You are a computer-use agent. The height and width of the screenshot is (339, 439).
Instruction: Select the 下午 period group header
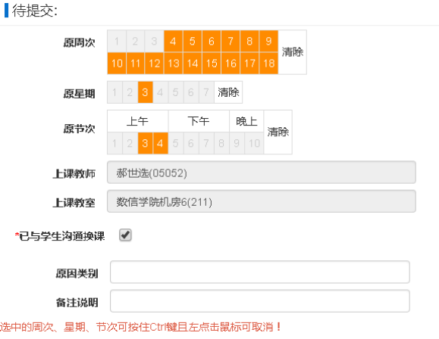199,121
